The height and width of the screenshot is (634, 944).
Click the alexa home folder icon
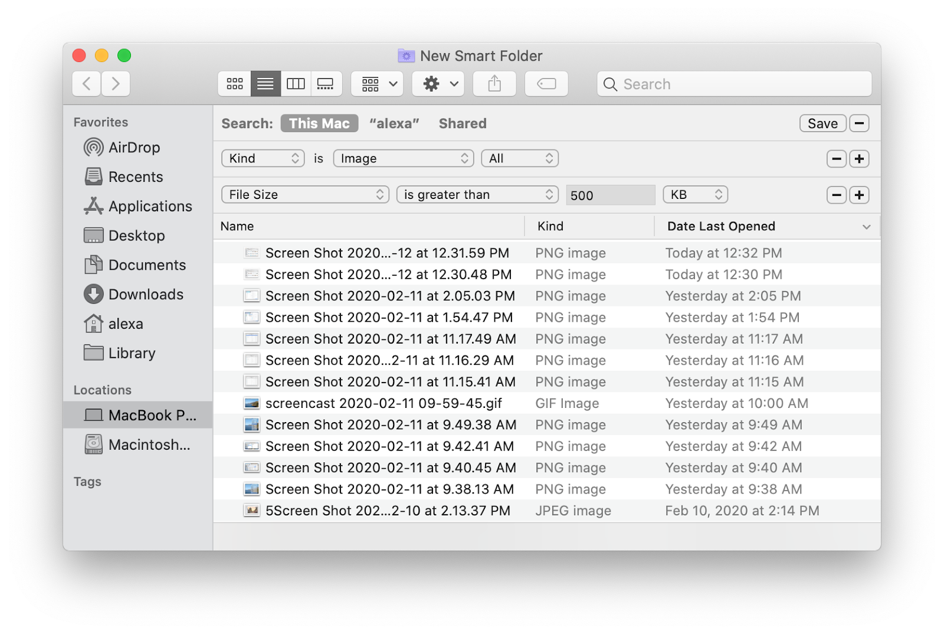[93, 323]
